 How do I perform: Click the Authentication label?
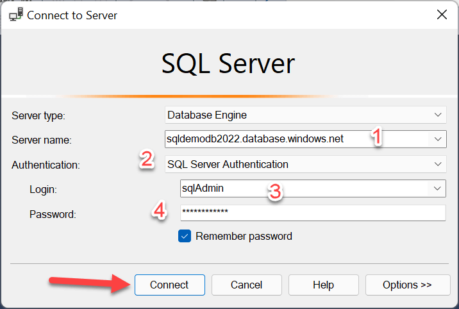click(46, 165)
